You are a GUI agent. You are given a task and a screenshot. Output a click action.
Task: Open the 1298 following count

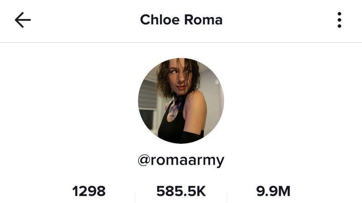pos(89,191)
